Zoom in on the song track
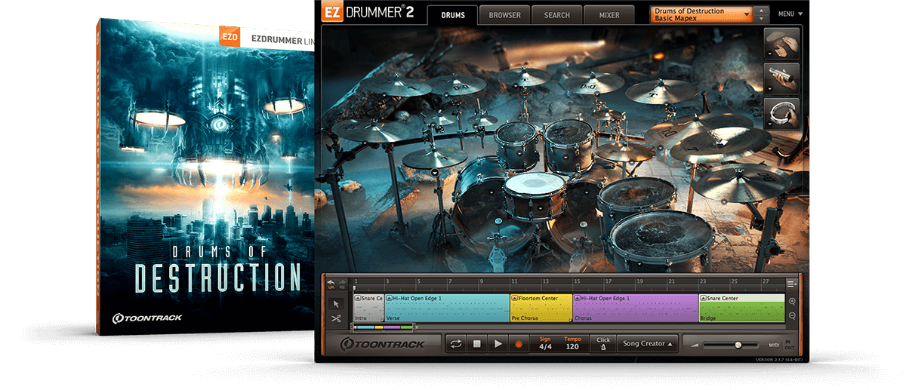The width and height of the screenshot is (906, 390). (x=792, y=301)
